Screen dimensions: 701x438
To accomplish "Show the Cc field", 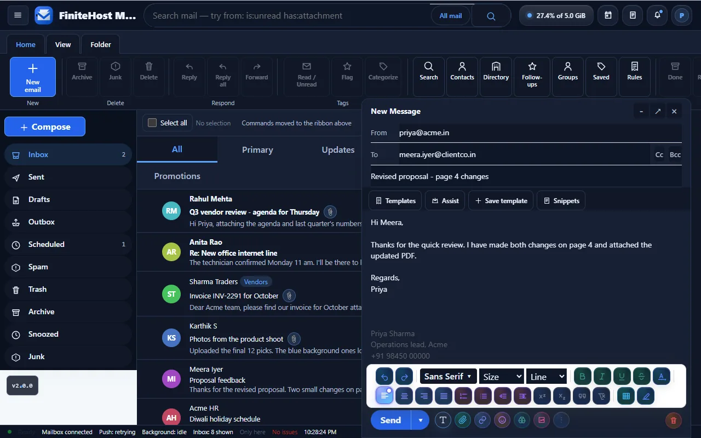I will [x=659, y=155].
